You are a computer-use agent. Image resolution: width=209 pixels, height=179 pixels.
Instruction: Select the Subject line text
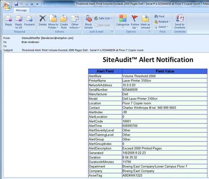pyautogui.click(x=82, y=50)
